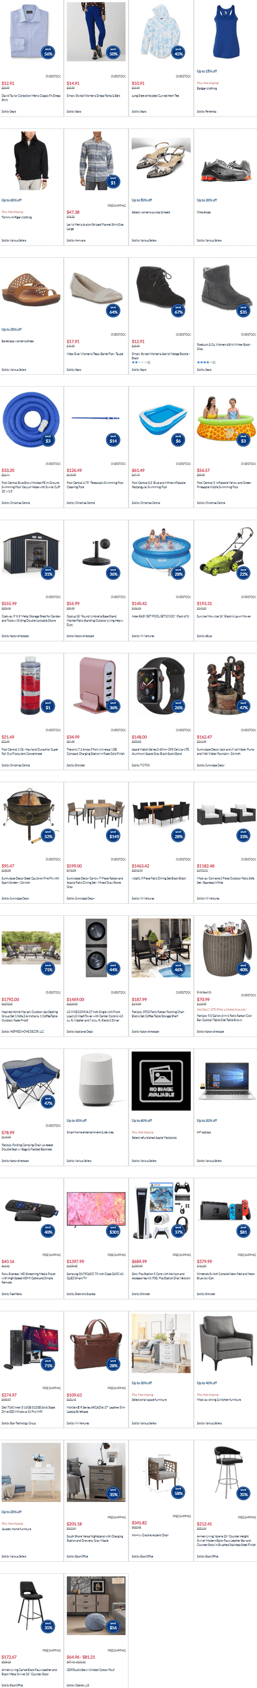257x1688 pixels.
Task: Click the Save 50% badge on blue dress pants
Action: point(114,52)
